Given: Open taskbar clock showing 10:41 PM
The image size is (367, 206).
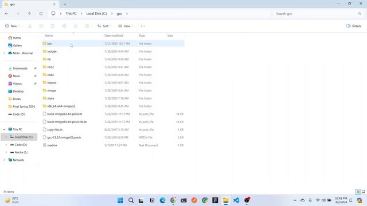Looking at the screenshot, I should coord(341,200).
